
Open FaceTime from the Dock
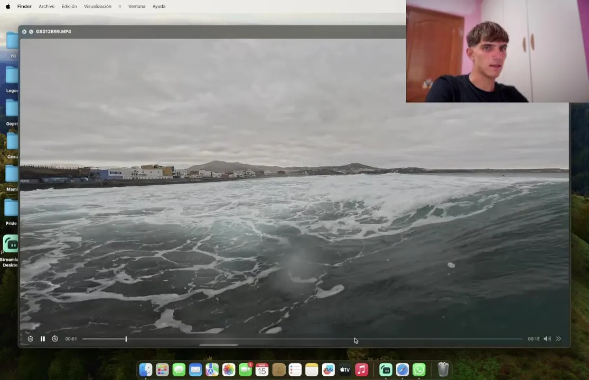pos(245,370)
